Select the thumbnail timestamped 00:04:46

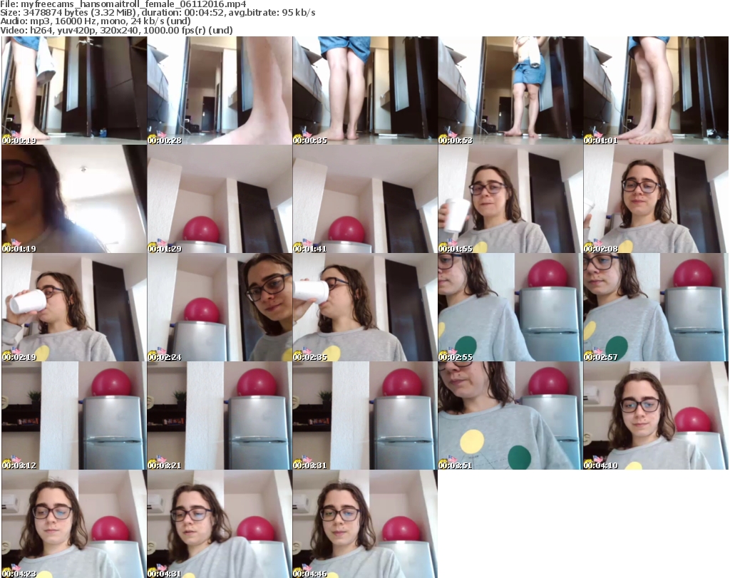365,524
